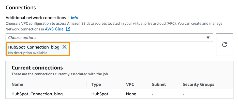238x105 pixels.
Task: Click the Current connections panel heading
Action: point(37,68)
